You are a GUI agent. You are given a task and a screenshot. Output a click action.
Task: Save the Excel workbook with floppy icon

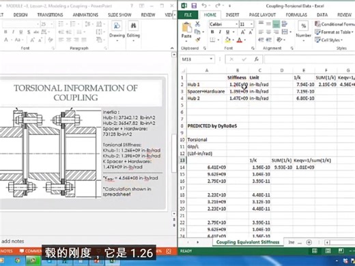pos(194,5)
